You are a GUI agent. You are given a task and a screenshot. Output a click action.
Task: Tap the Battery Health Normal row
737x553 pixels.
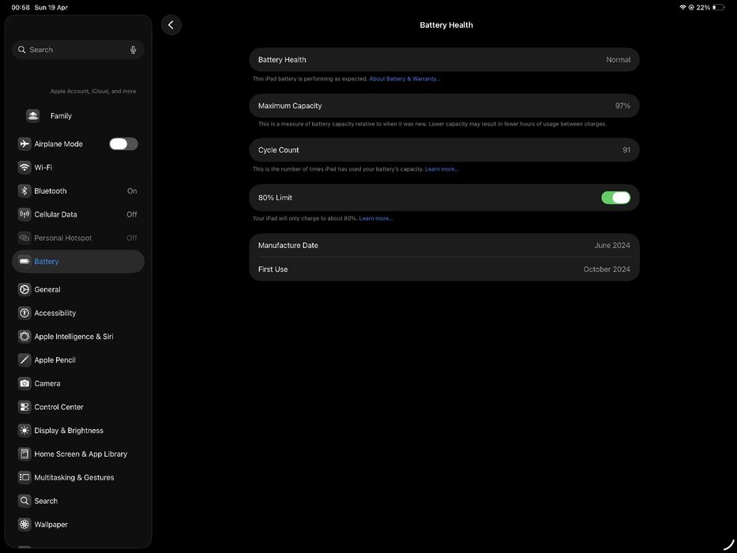(444, 60)
